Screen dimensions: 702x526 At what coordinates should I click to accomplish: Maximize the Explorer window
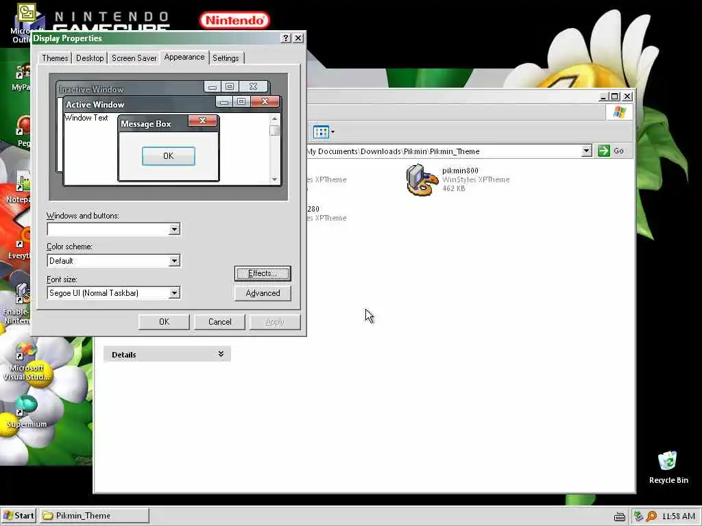pos(615,96)
